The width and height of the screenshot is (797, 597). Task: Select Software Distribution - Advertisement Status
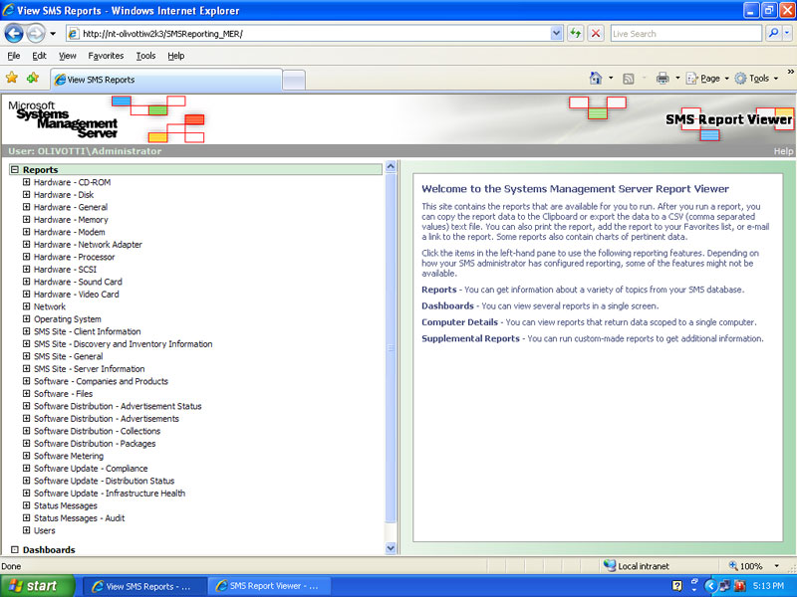[118, 406]
